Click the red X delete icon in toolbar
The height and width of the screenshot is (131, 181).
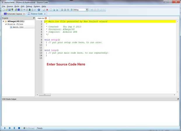click(x=47, y=10)
